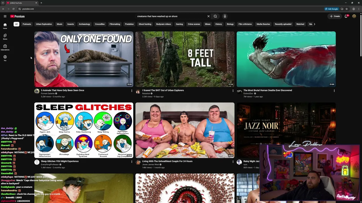Open EverythingProfessor channel avatar

click(x=37, y=162)
